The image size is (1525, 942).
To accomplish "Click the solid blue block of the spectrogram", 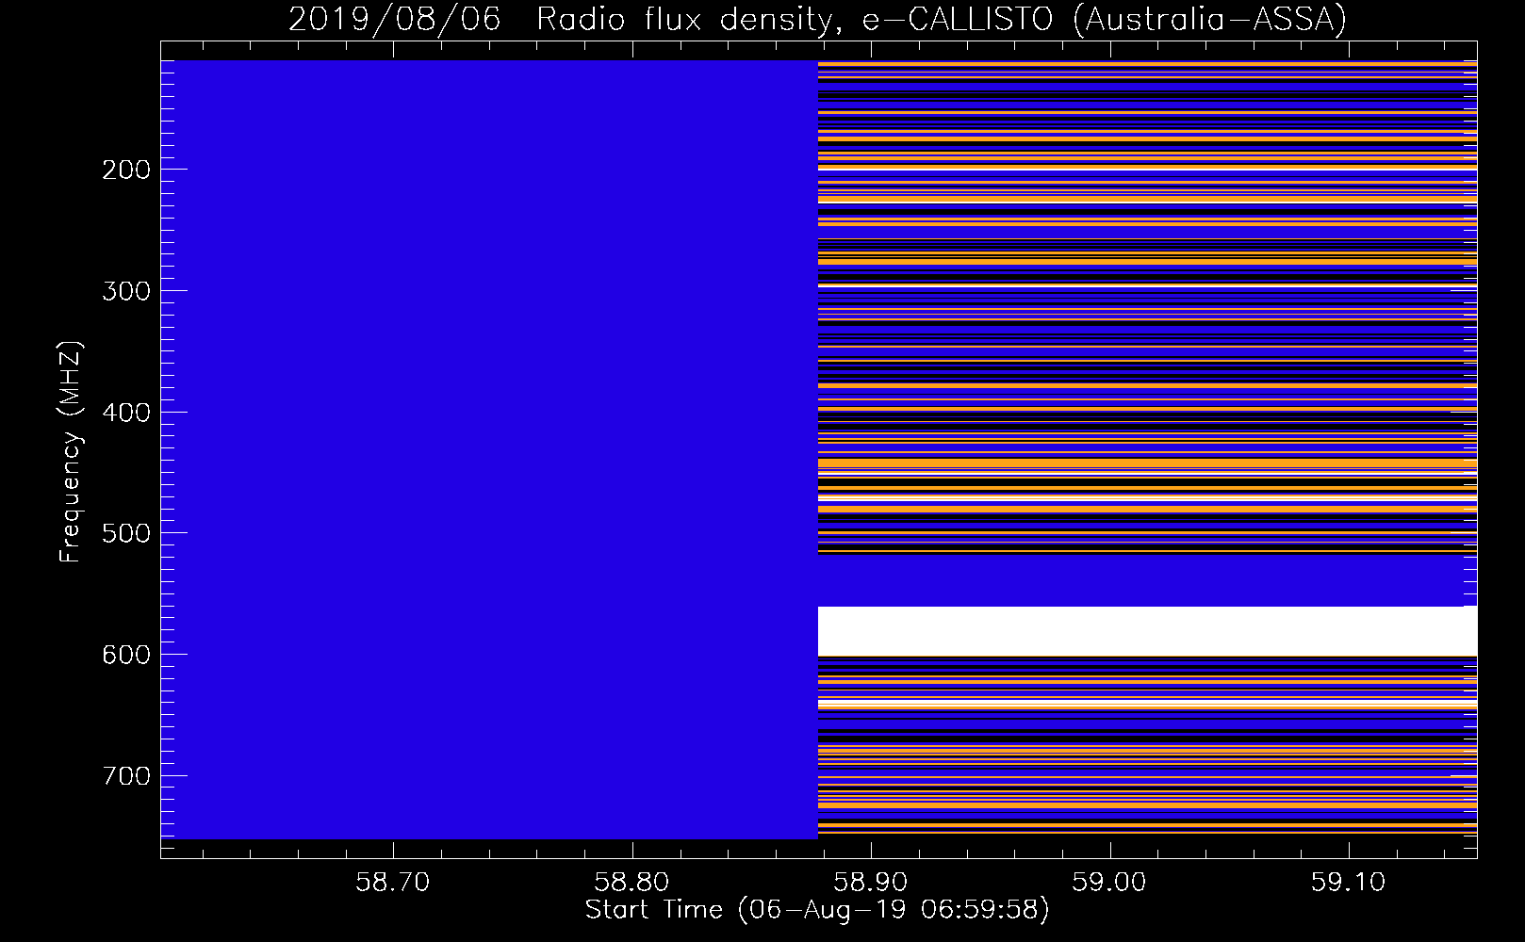I will [489, 449].
